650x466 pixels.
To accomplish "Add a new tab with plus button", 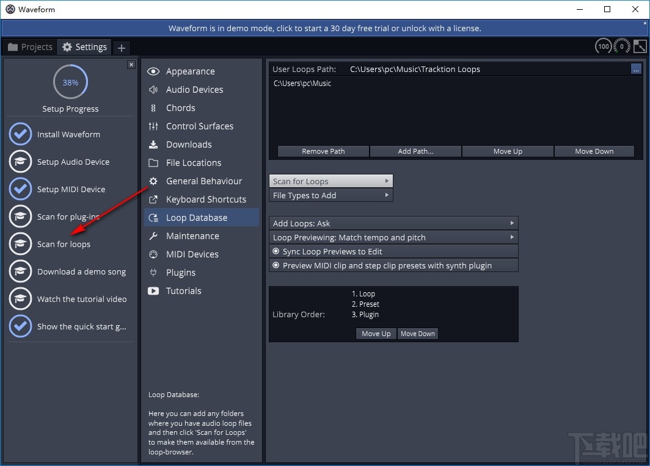I will click(x=122, y=48).
